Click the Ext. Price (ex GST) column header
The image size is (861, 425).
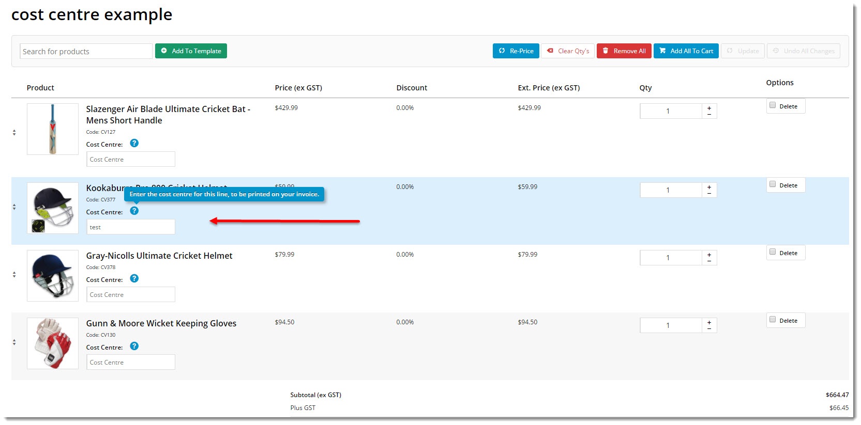[549, 88]
